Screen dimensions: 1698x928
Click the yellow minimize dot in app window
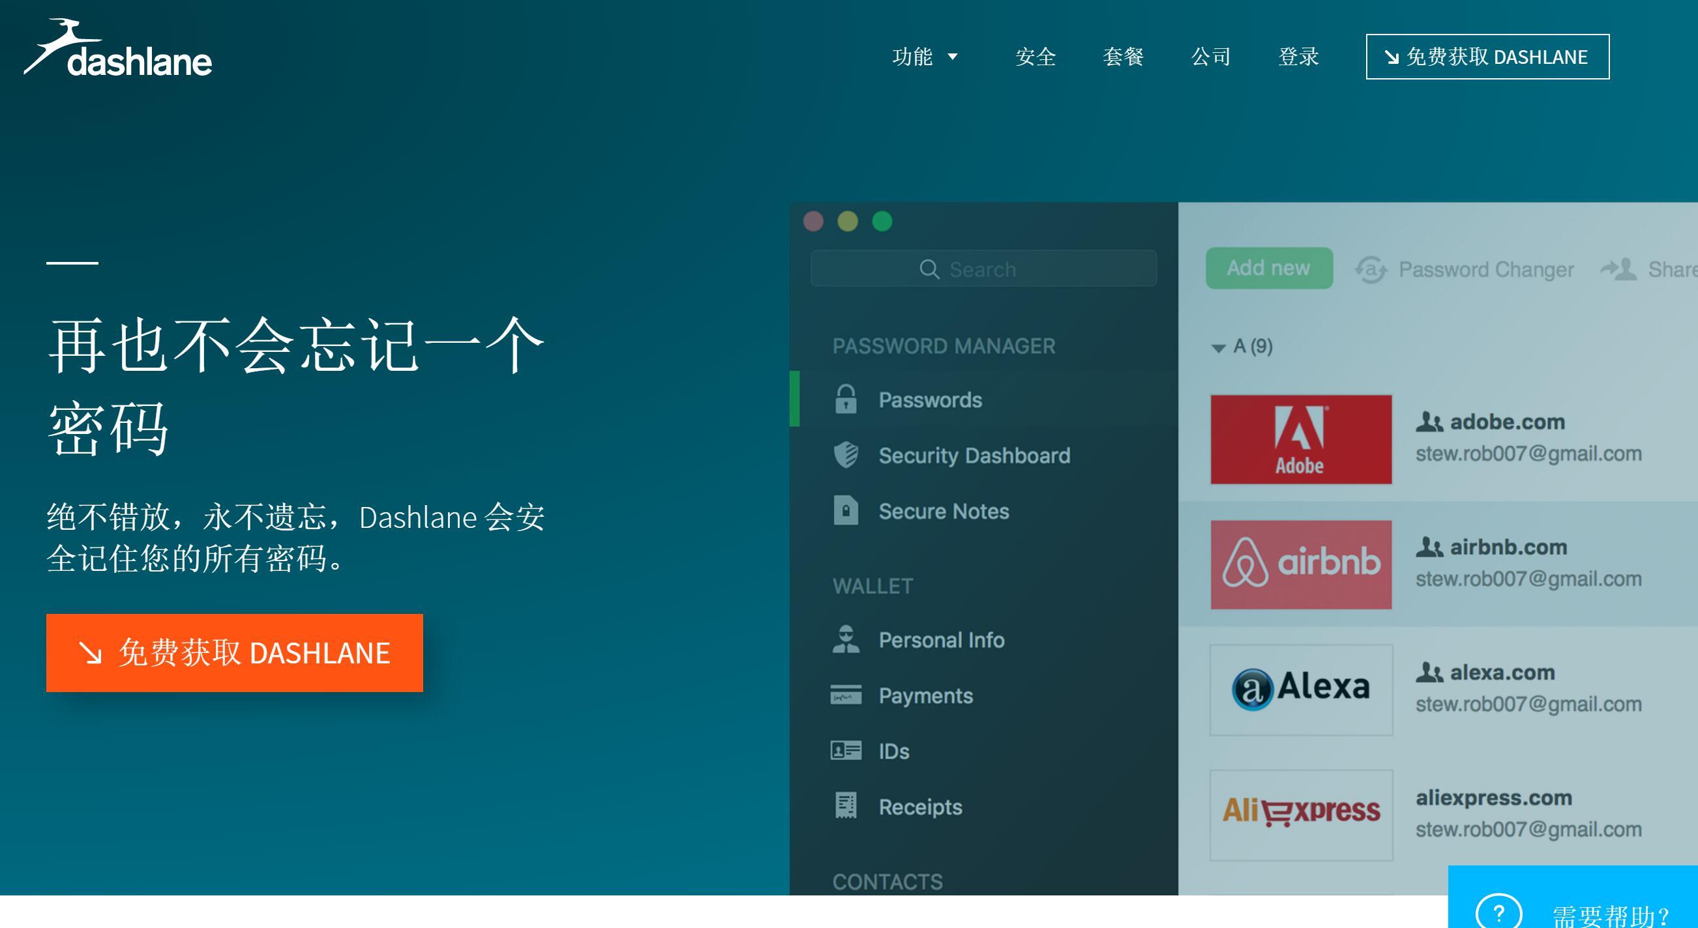(x=848, y=222)
